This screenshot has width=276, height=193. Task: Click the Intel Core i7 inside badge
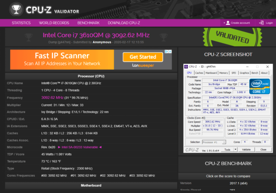259,86
